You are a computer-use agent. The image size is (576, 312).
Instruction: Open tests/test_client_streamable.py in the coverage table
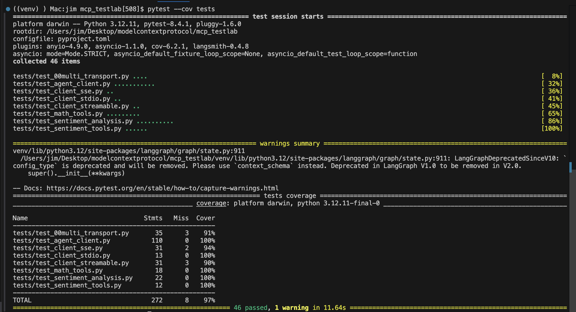pyautogui.click(x=71, y=263)
